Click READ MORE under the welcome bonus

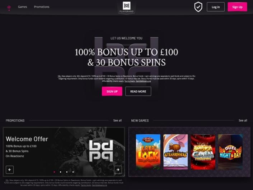tap(138, 91)
